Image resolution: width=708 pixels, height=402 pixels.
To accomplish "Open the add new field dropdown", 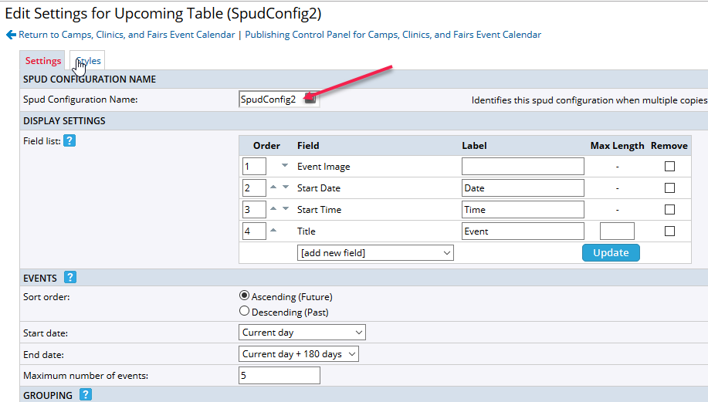I will (375, 253).
